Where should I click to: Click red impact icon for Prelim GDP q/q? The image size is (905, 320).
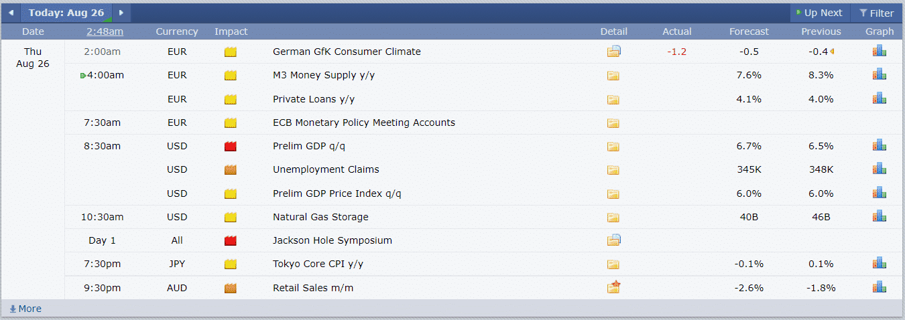231,146
